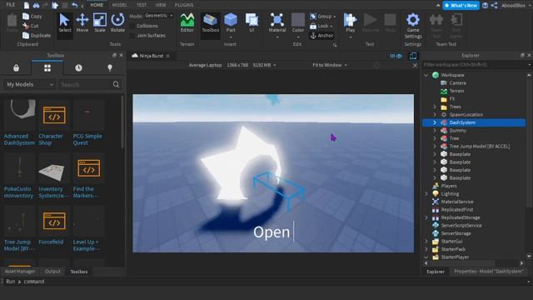
Task: Toggle Anchor on selected object
Action: (x=321, y=35)
